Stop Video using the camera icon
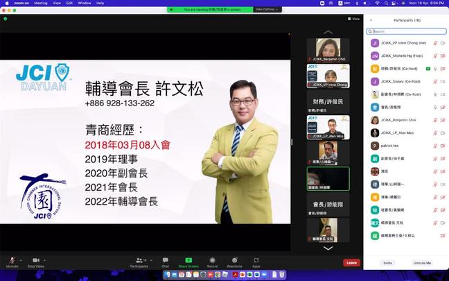The height and width of the screenshot is (281, 449). pos(36,260)
